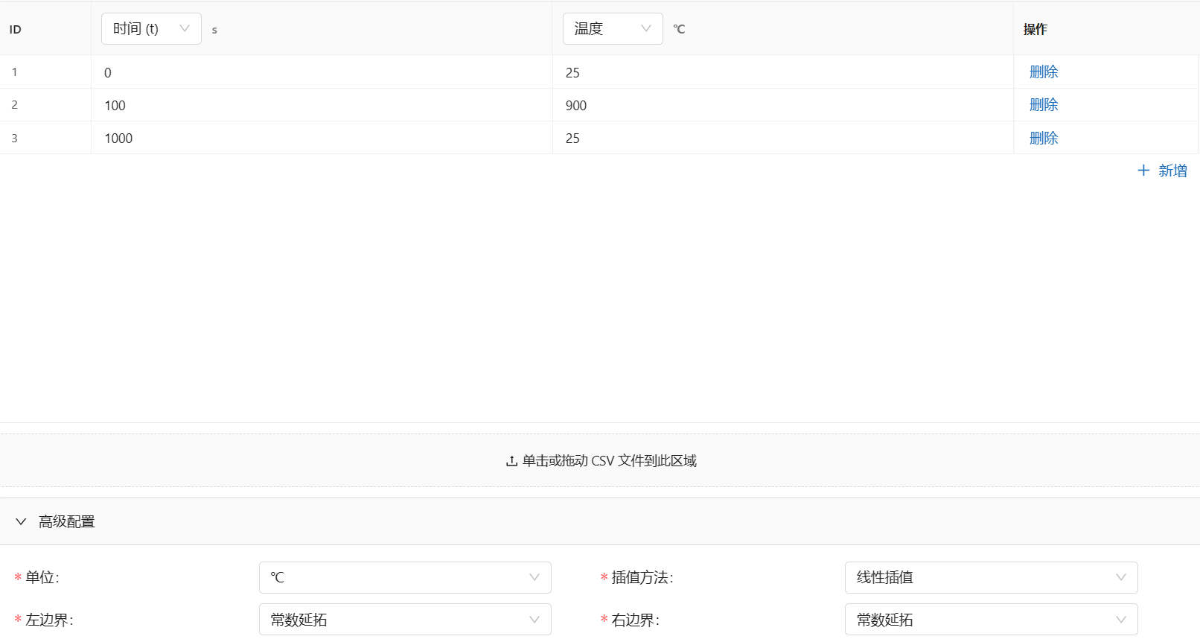Viewport: 1200px width, 642px height.
Task: Delete row 1 via 删除 link
Action: click(x=1044, y=72)
